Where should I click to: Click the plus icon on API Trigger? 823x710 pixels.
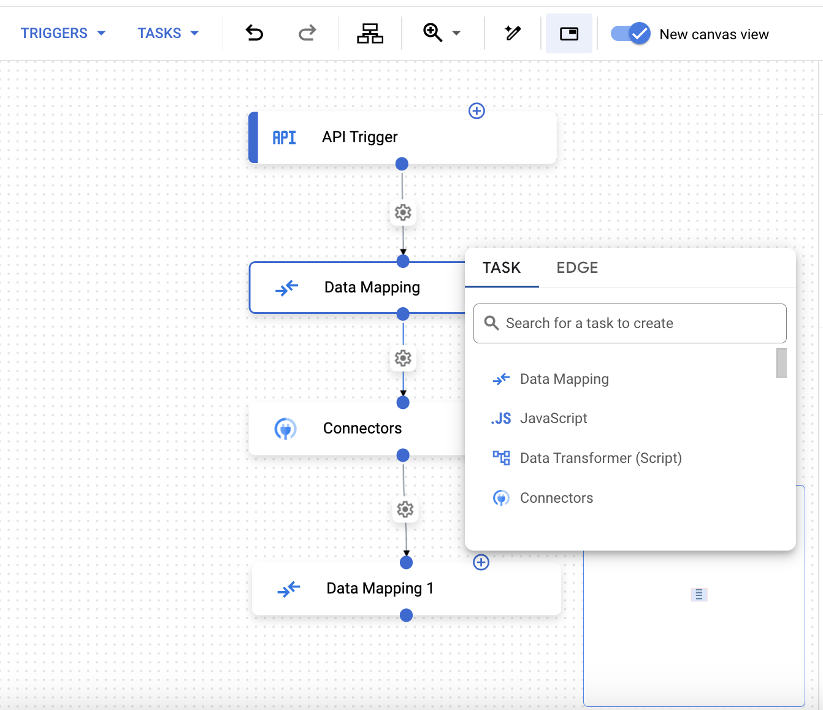pyautogui.click(x=477, y=111)
